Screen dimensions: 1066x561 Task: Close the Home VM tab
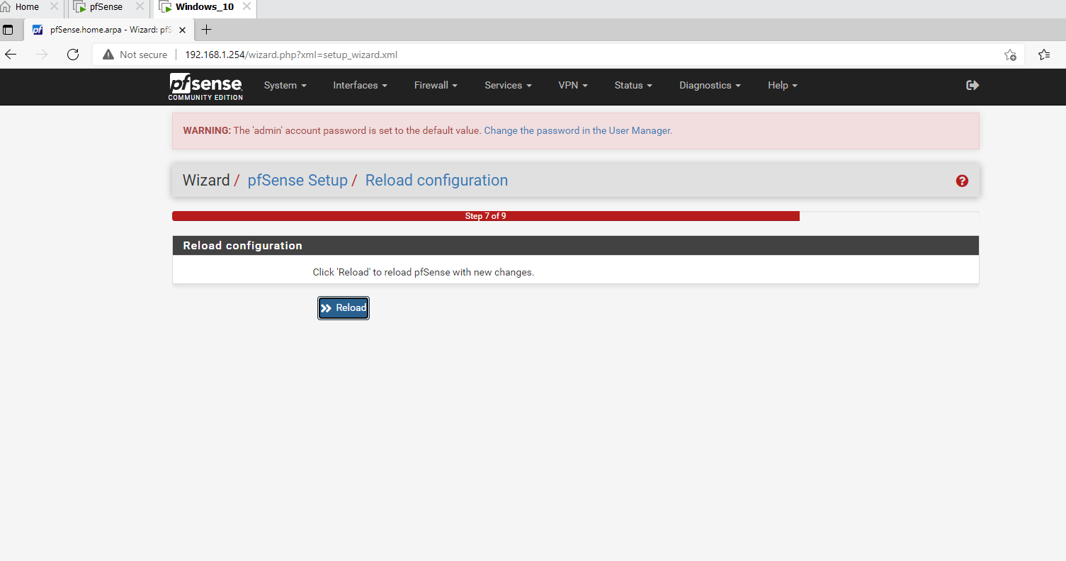pos(54,7)
